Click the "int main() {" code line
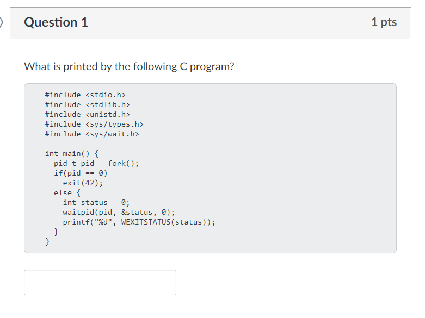 coord(71,153)
